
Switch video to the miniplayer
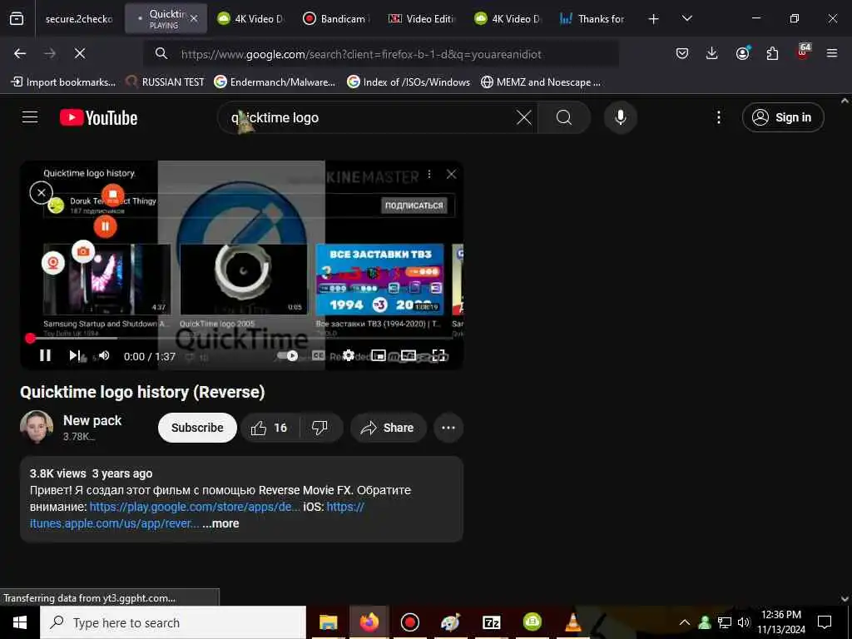click(x=379, y=355)
